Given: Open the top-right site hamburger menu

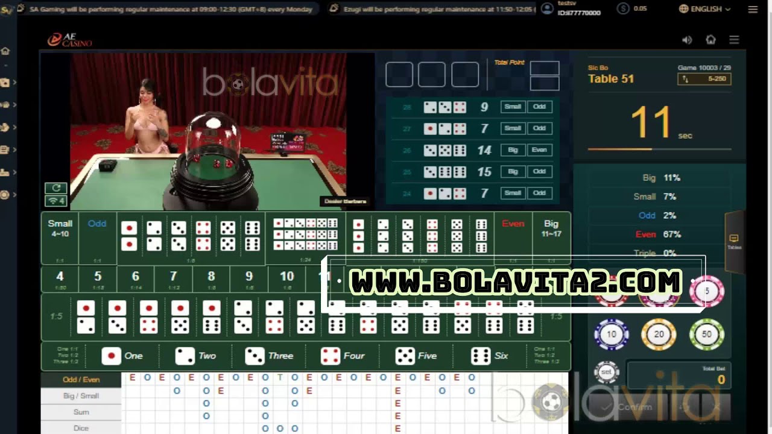Looking at the screenshot, I should 753,9.
